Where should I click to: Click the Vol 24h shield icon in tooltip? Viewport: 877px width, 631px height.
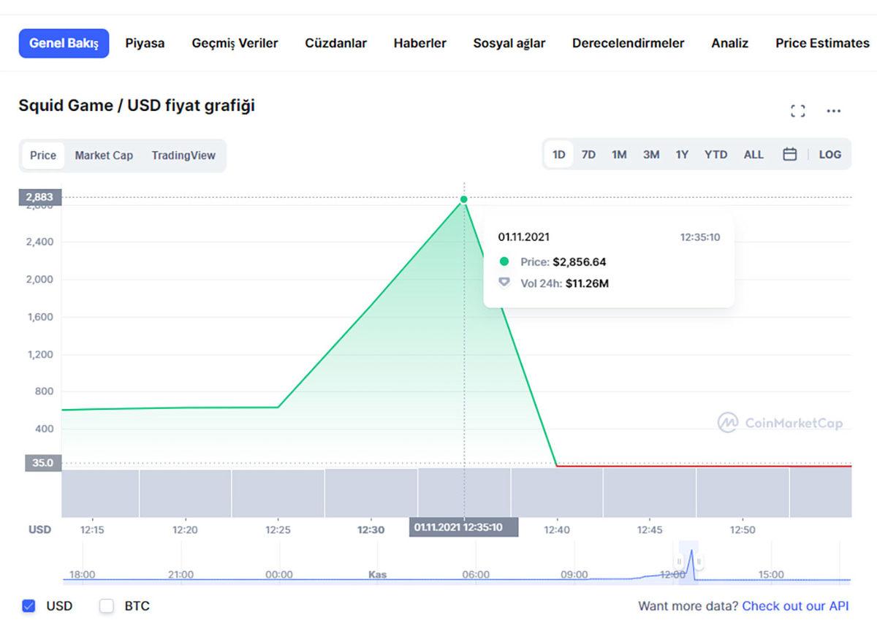pyautogui.click(x=504, y=283)
